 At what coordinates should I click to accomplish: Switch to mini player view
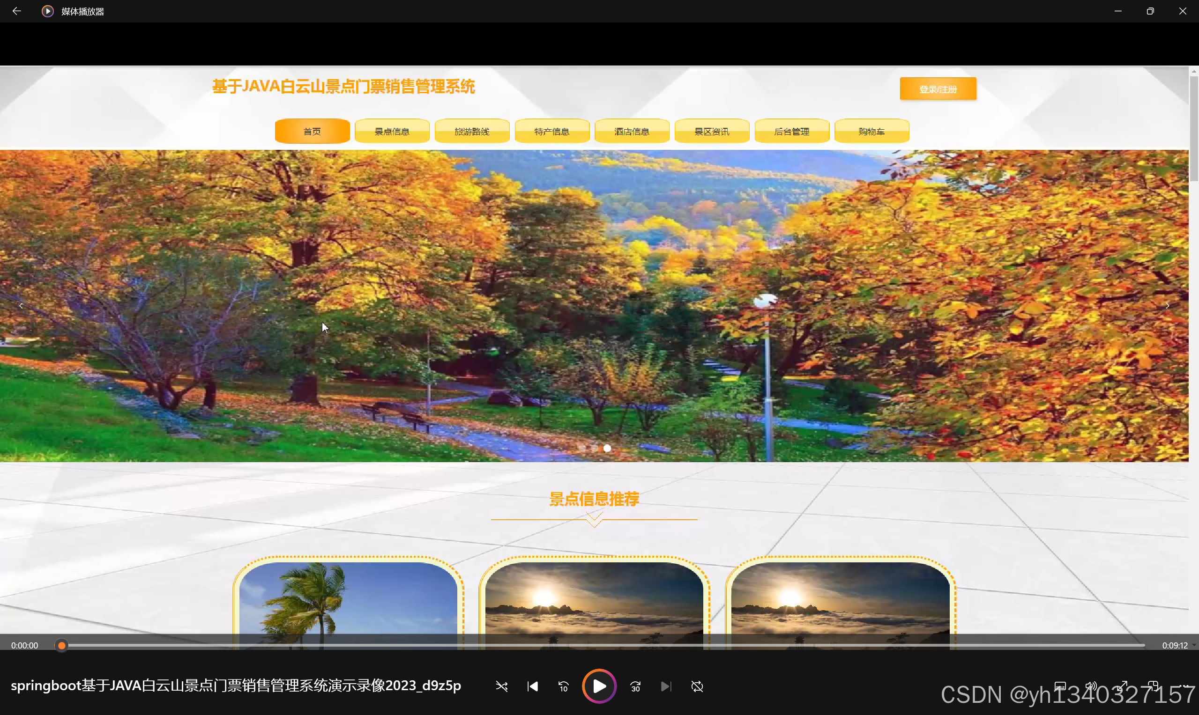[x=1153, y=686]
